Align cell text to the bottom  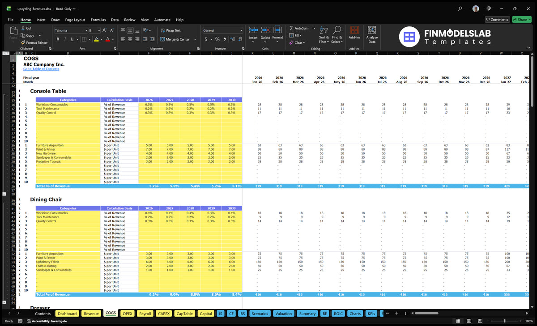[x=137, y=30]
